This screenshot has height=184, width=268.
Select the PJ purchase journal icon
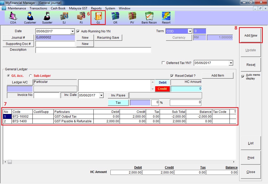coord(81,18)
